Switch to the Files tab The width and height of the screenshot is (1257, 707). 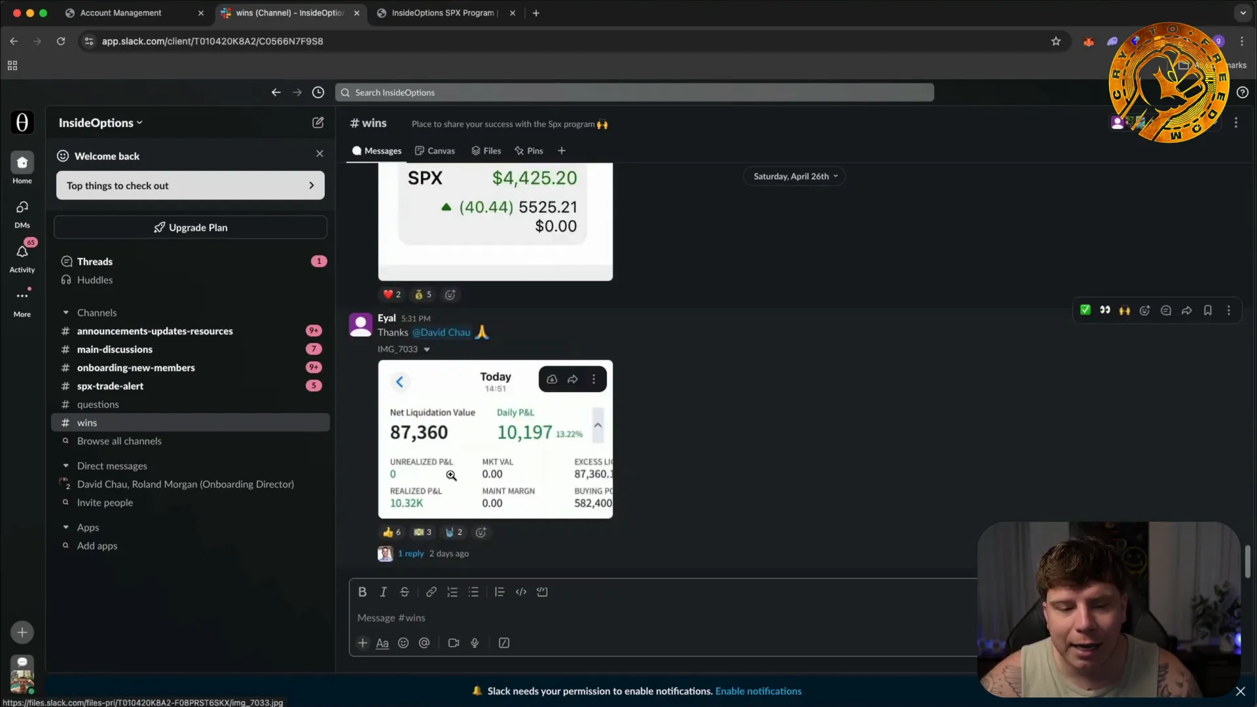click(486, 151)
